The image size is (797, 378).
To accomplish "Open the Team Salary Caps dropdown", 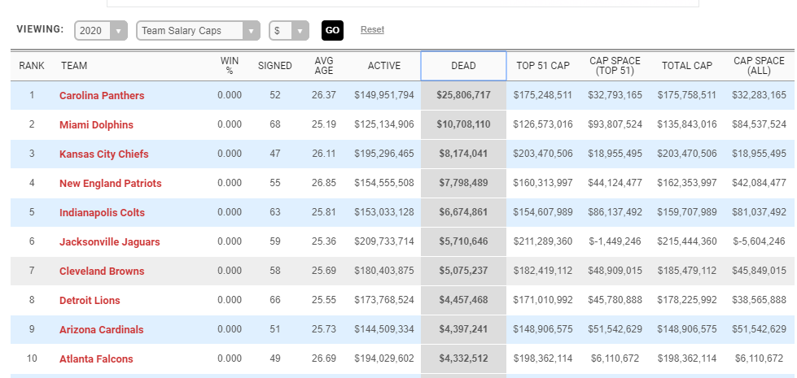I will point(199,30).
